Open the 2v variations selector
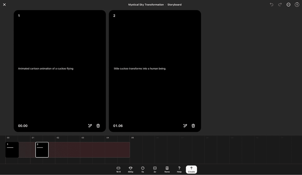Viewport: 302px width, 175px height. point(155,169)
